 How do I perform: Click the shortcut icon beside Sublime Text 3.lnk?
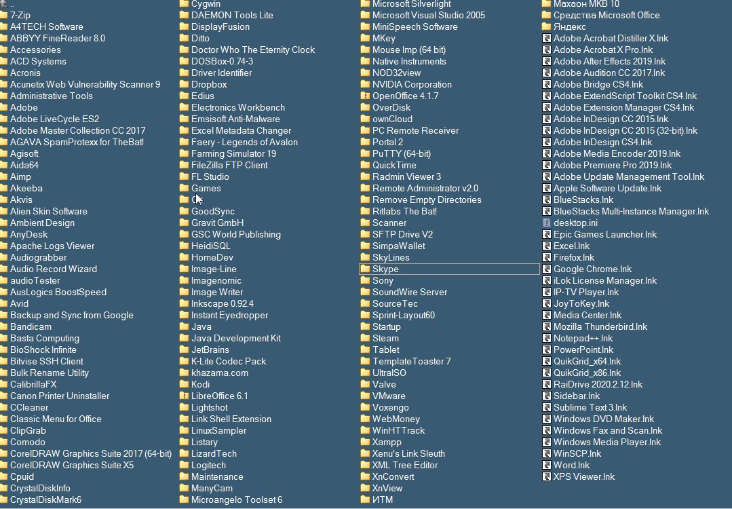(546, 407)
